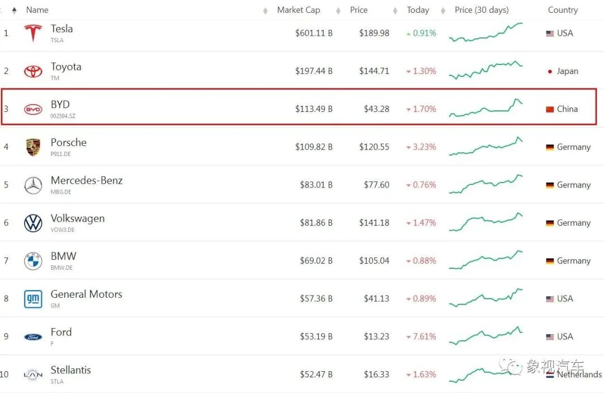Click the Price (30 days) column header

(x=482, y=10)
